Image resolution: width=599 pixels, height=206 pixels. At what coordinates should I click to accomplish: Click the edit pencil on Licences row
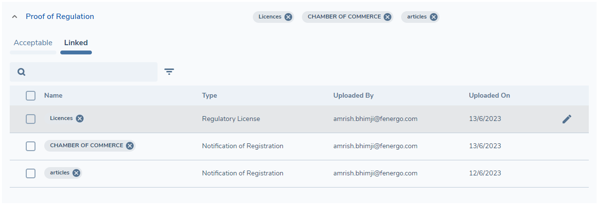coord(567,119)
